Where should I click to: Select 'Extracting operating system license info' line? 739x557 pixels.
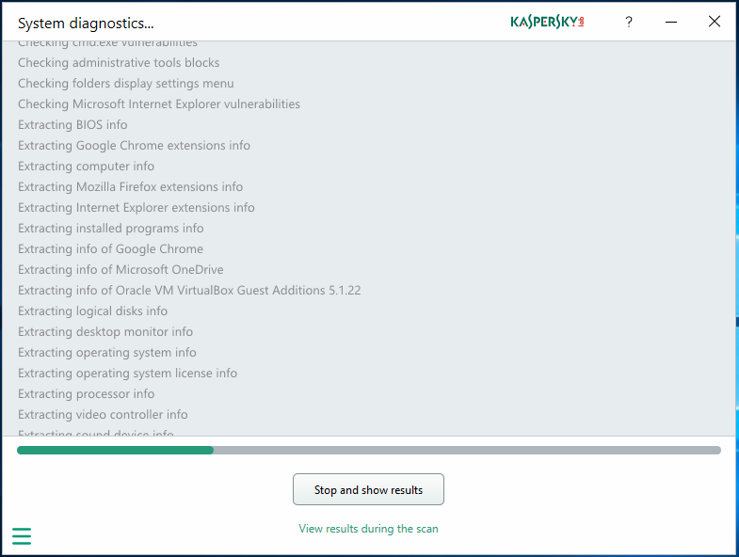[128, 374]
